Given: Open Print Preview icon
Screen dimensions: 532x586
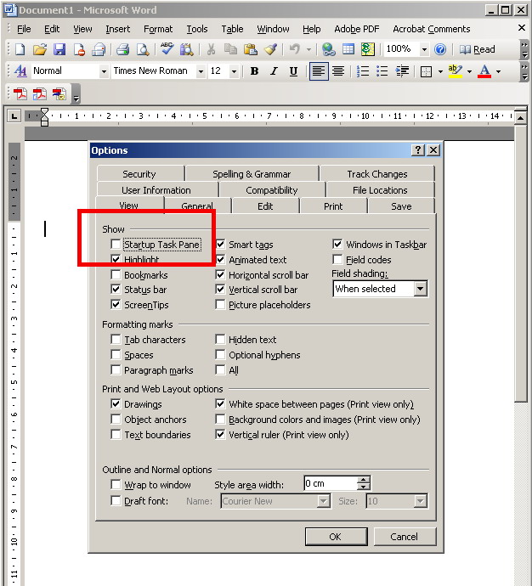Looking at the screenshot, I should (x=143, y=49).
